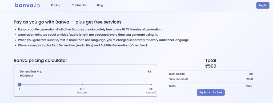Open the Contact Us nav item
273x103 pixels.
[x=79, y=5]
